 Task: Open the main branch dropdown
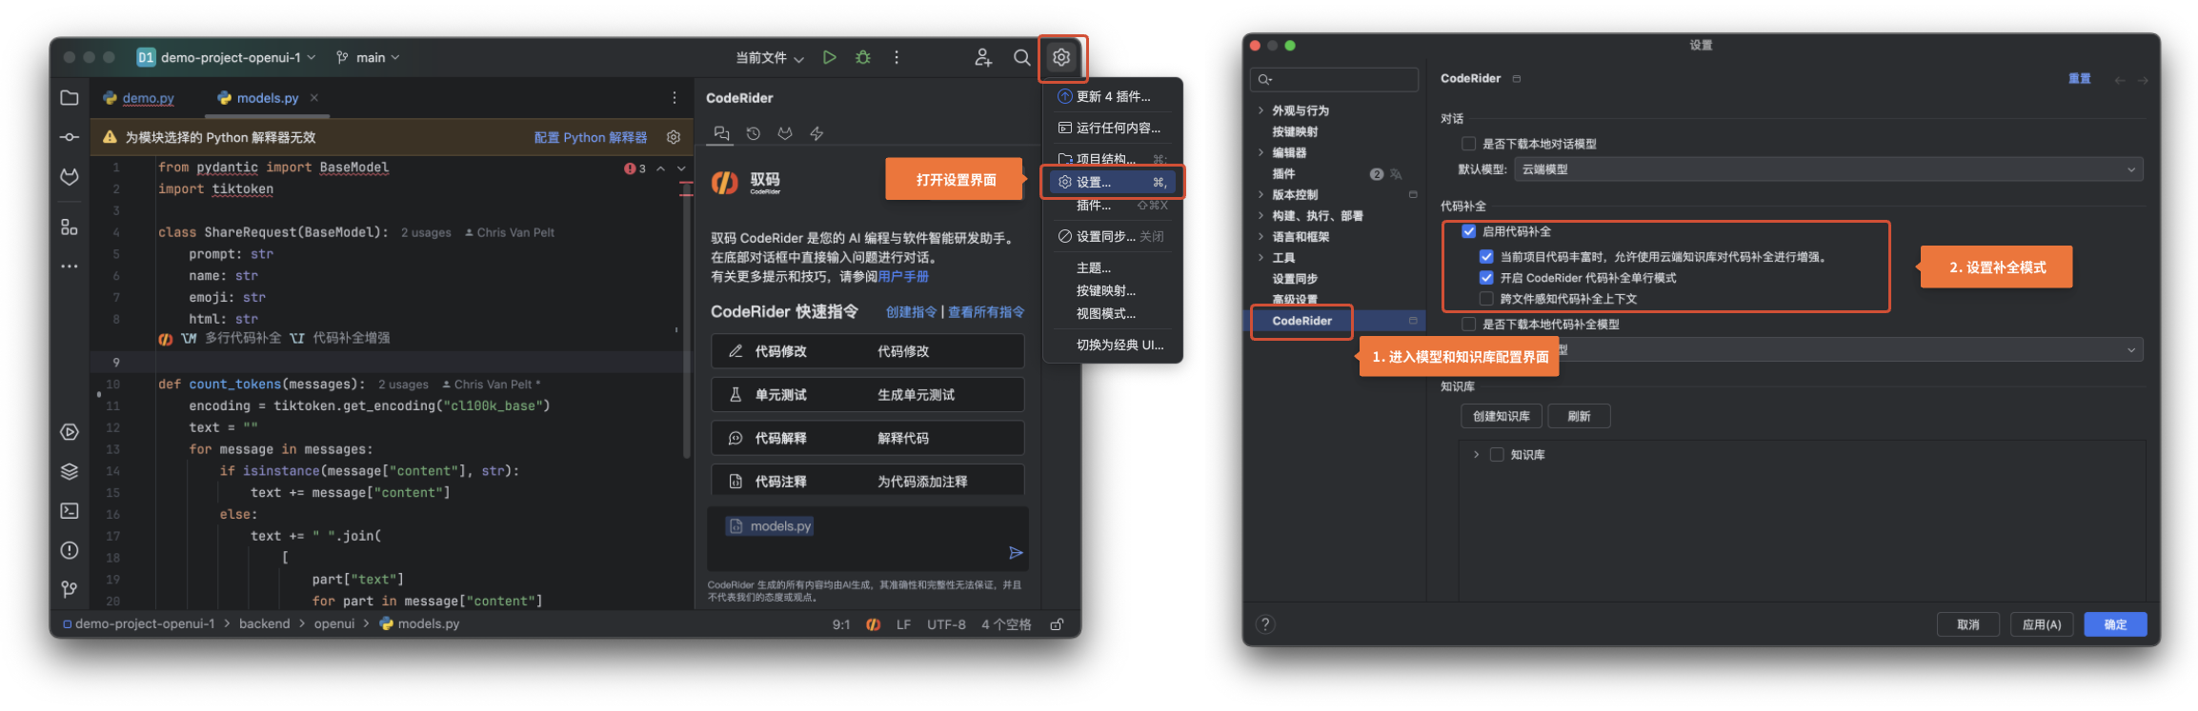(368, 57)
